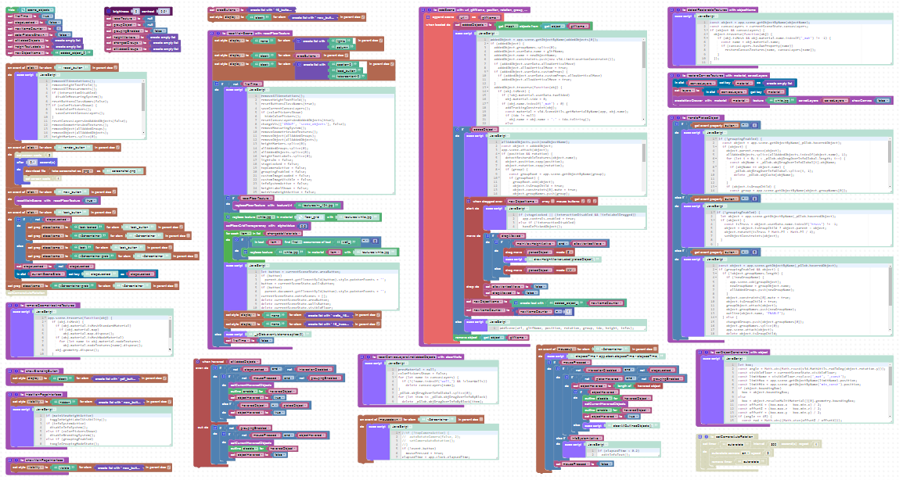Open 'png' format dropdown in take screenshot block
Image resolution: width=899 pixels, height=480 pixels.
pyautogui.click(x=87, y=171)
